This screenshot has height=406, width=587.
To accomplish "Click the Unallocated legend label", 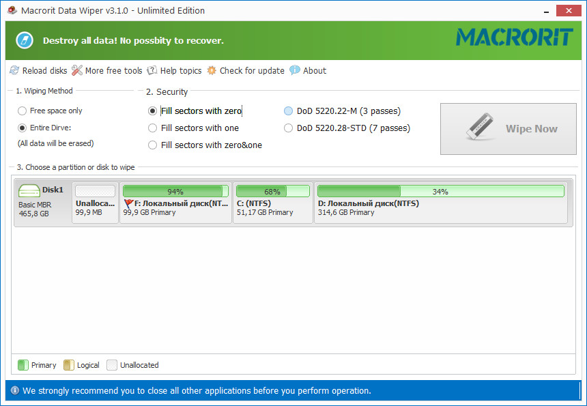I will click(139, 365).
